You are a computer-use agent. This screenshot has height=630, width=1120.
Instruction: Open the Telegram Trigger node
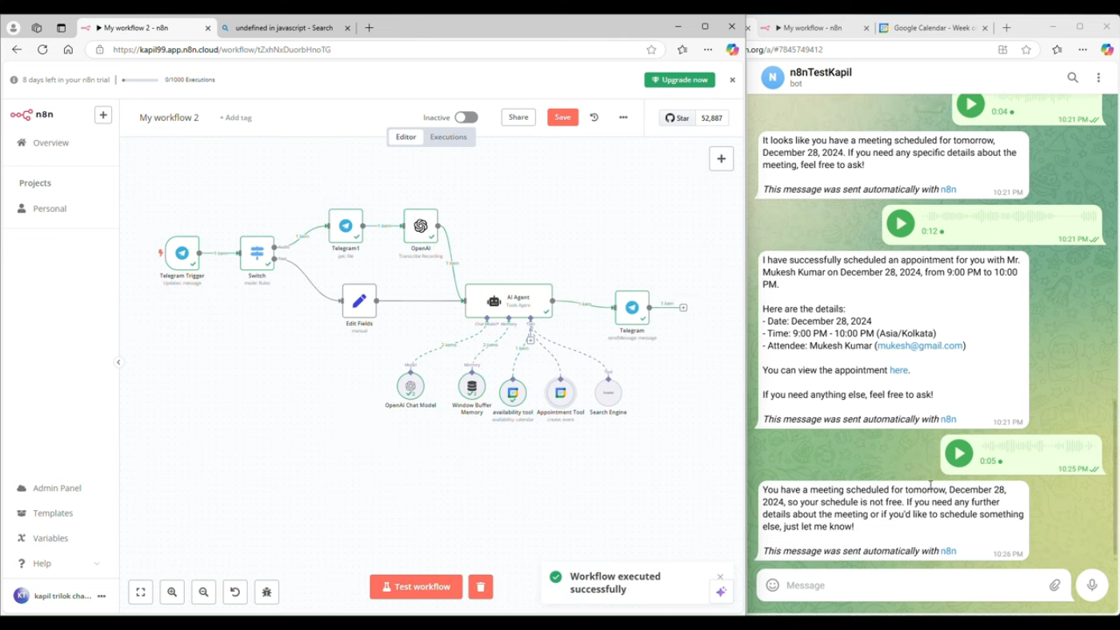click(182, 253)
